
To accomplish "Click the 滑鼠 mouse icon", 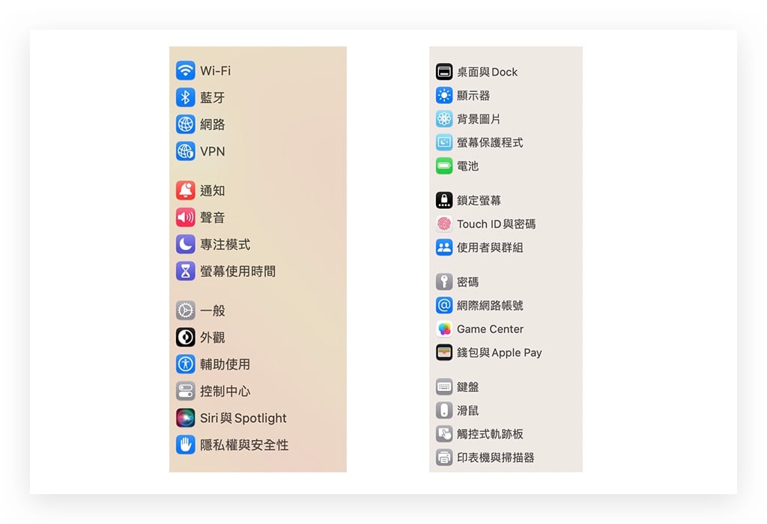I will click(444, 411).
